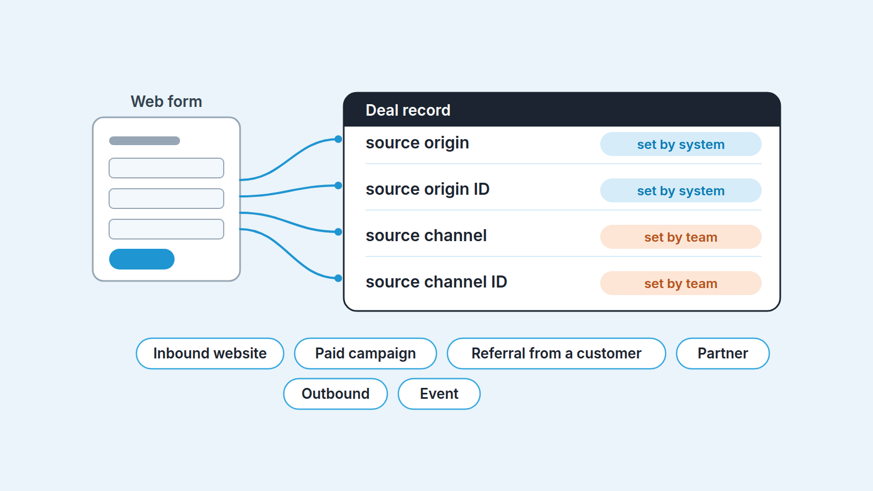
Task: Click the 'Web form' heading
Action: 166,101
